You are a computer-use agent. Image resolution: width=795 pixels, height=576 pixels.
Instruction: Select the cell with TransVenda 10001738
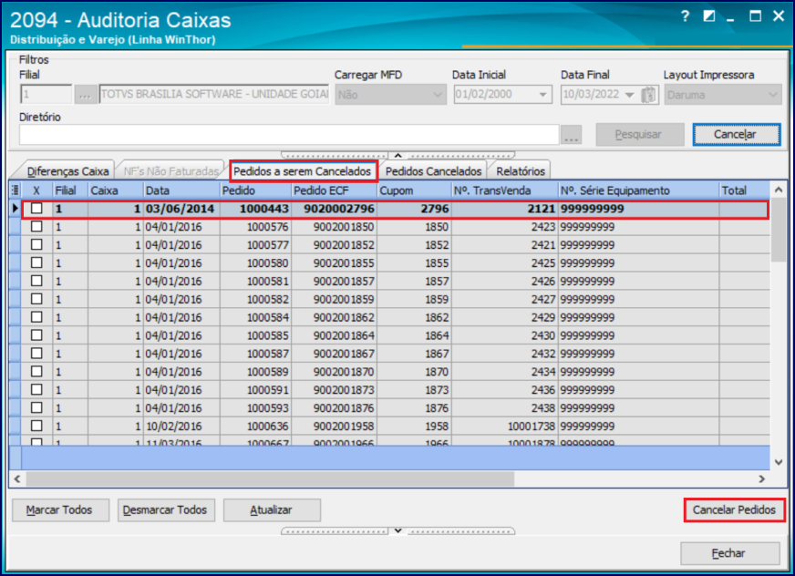click(504, 427)
